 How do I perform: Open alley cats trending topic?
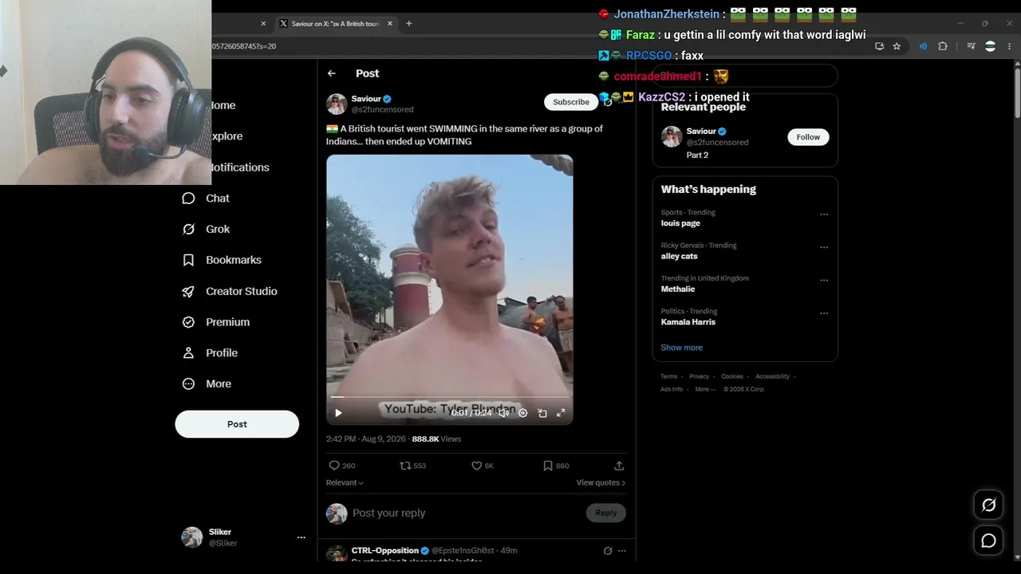click(680, 256)
